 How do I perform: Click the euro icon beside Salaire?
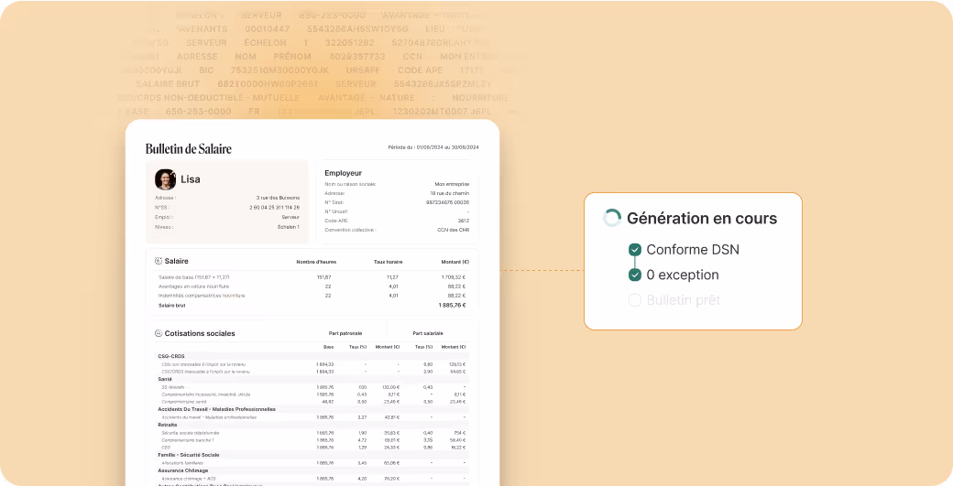tap(159, 261)
